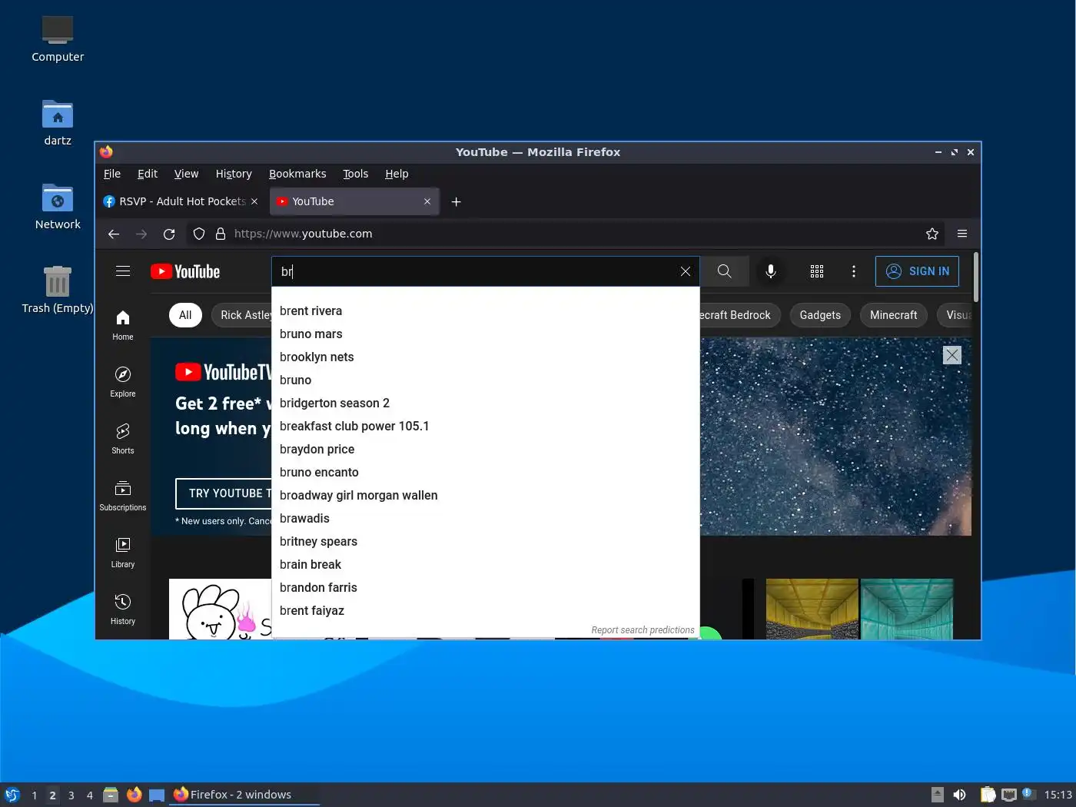Open tracking protection shield panel
This screenshot has height=807, width=1076.
tap(199, 234)
